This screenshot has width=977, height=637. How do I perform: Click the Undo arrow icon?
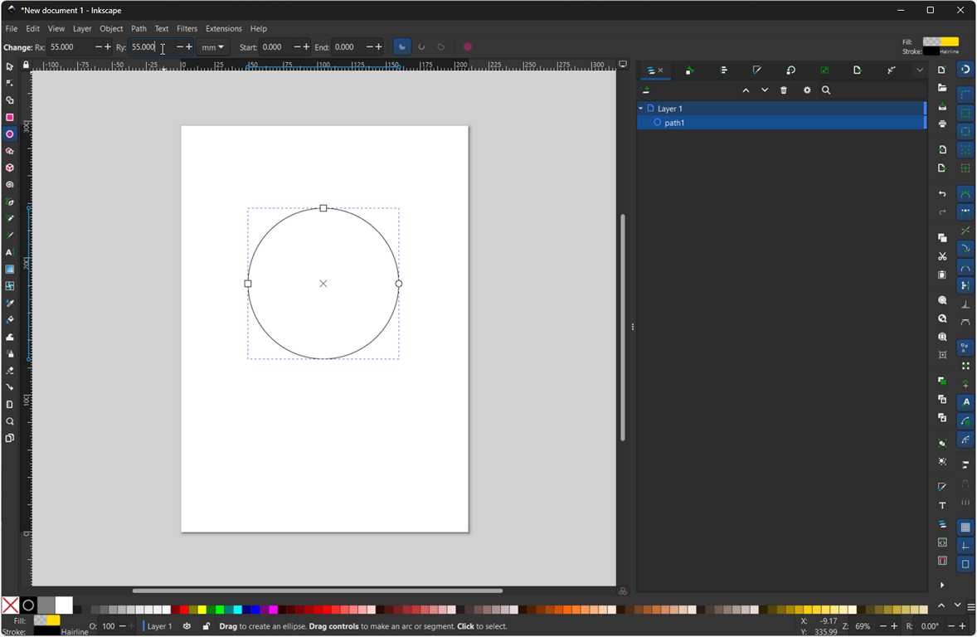point(942,194)
